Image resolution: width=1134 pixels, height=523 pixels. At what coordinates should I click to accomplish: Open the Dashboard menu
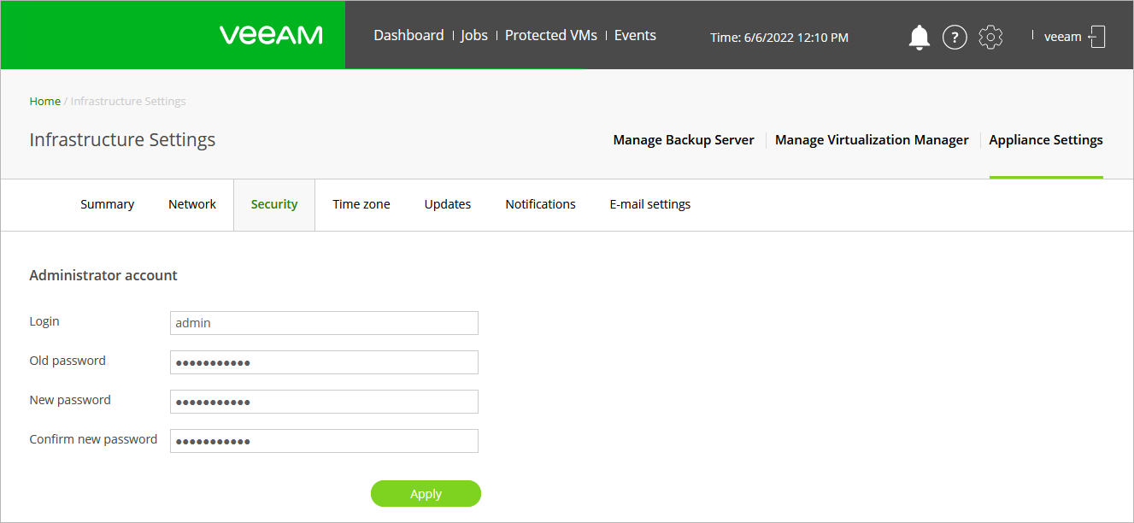(x=408, y=35)
